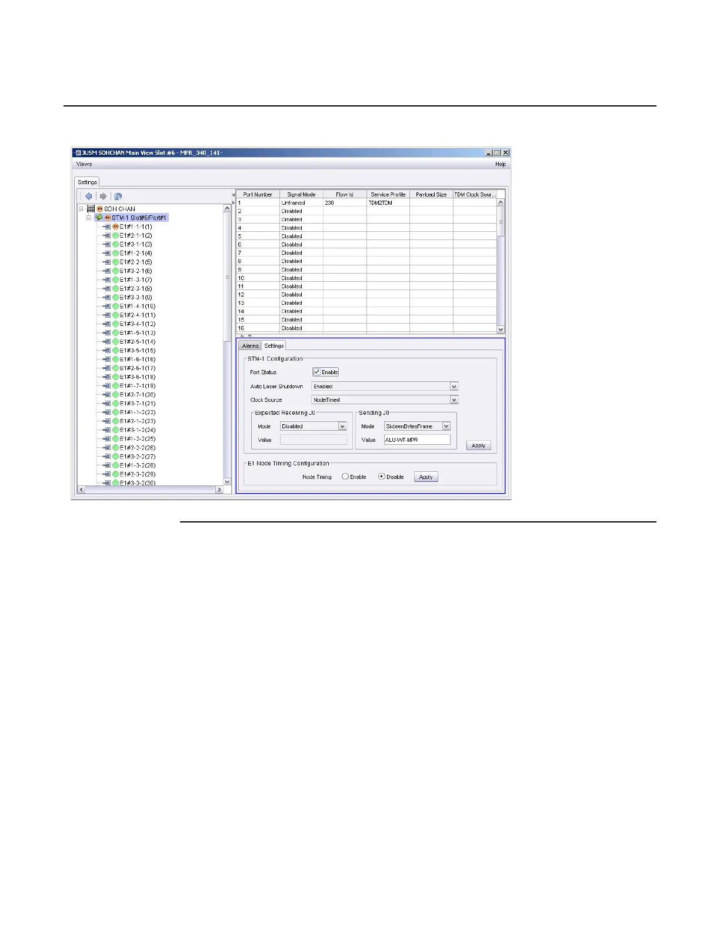The height and width of the screenshot is (932, 720).
Task: Click the Service Profile column header
Action: pos(388,194)
